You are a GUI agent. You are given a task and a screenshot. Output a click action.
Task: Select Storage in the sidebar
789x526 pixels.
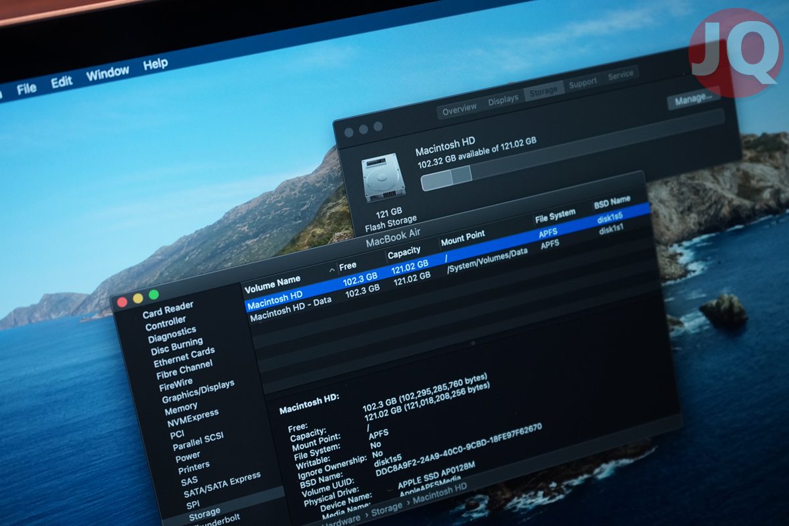tap(204, 514)
